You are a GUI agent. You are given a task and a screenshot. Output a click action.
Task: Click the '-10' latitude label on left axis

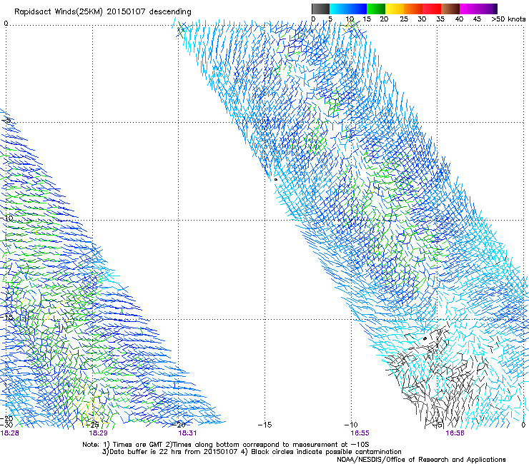tap(6, 218)
